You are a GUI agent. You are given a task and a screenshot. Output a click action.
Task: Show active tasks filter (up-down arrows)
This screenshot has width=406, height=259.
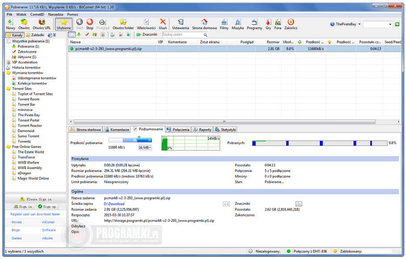[95, 34]
